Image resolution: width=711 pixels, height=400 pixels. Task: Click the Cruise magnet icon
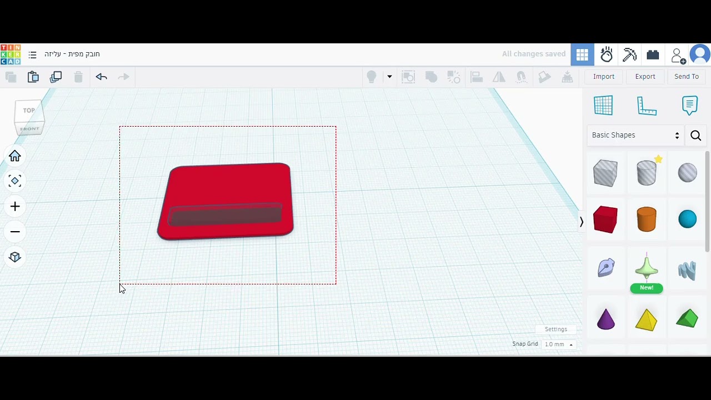pos(521,77)
